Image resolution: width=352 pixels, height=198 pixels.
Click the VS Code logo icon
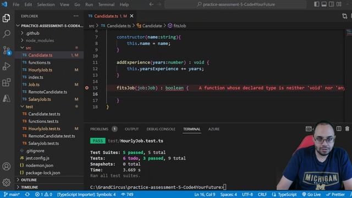(x=4, y=4)
